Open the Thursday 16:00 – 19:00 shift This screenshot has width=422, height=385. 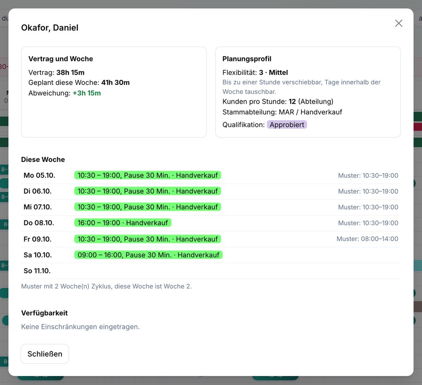(x=123, y=223)
